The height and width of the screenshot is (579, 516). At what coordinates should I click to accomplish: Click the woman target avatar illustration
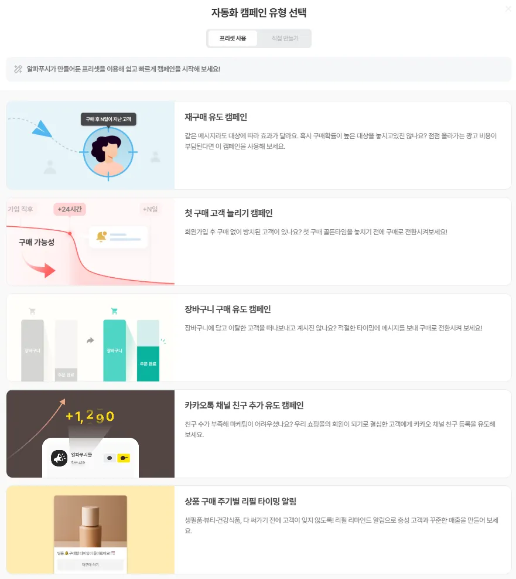click(x=108, y=152)
